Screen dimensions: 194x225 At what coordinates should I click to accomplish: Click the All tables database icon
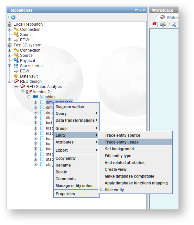point(36,97)
